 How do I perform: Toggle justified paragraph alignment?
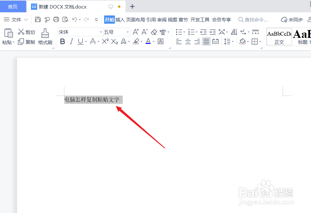[x=206, y=41]
